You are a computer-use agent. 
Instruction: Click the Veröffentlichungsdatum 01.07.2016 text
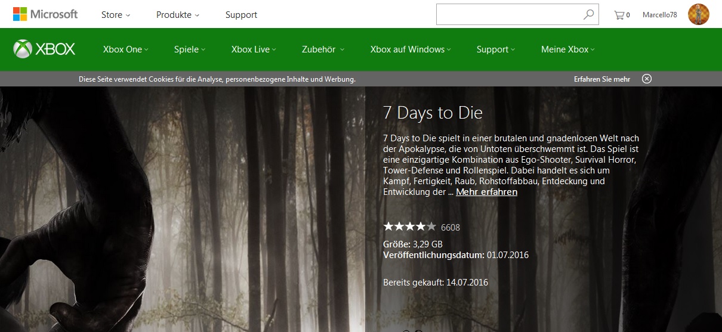click(456, 255)
